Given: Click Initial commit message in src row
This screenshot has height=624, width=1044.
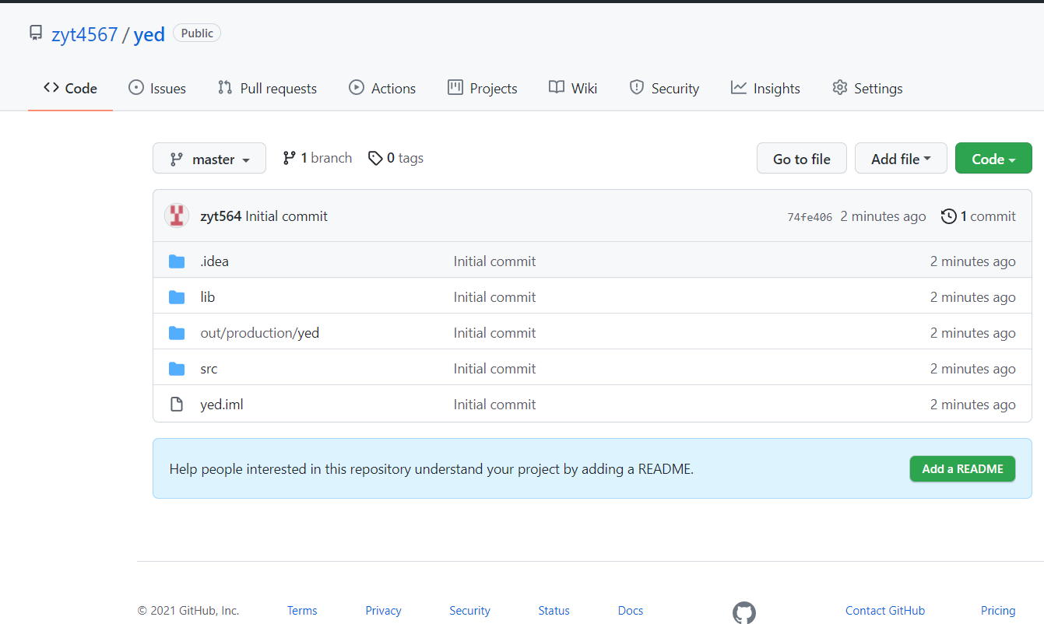Looking at the screenshot, I should click(494, 369).
